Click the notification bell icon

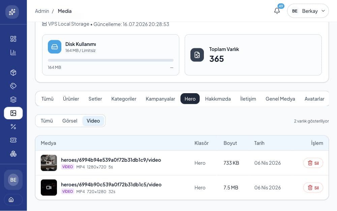tap(277, 11)
